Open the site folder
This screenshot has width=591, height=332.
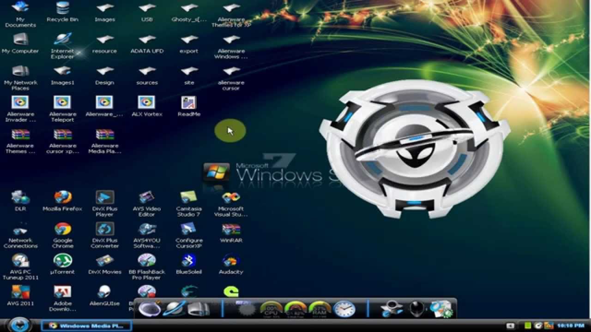pos(189,76)
